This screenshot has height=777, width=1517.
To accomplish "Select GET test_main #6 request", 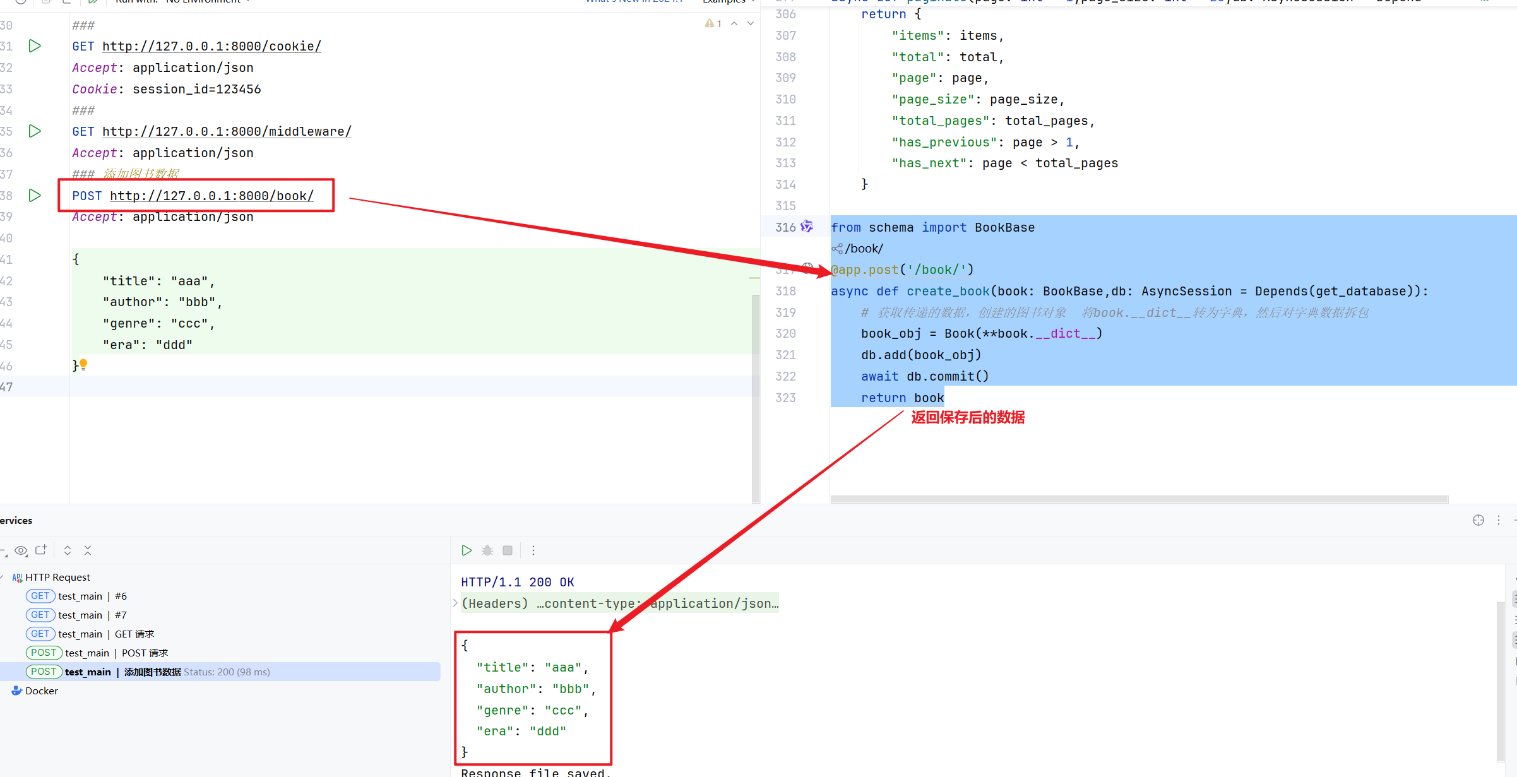I will 92,596.
